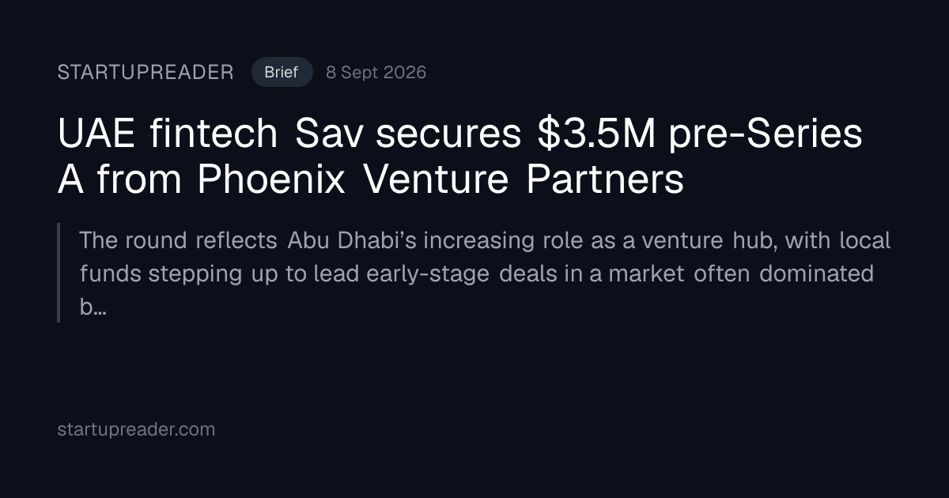
Task: Click the '$3.5M' amount in the headline
Action: [x=596, y=134]
